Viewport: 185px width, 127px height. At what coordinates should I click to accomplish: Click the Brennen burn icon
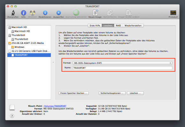point(33,13)
